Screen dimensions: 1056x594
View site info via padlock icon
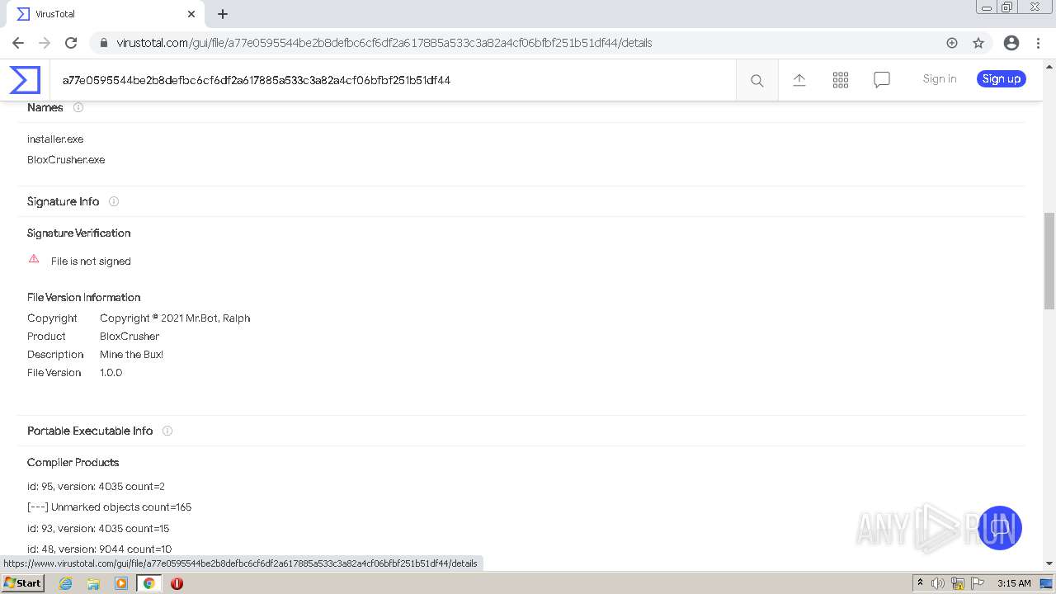click(x=103, y=43)
